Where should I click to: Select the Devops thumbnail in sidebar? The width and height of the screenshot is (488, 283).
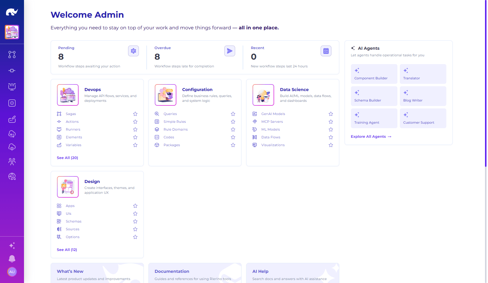pyautogui.click(x=12, y=32)
